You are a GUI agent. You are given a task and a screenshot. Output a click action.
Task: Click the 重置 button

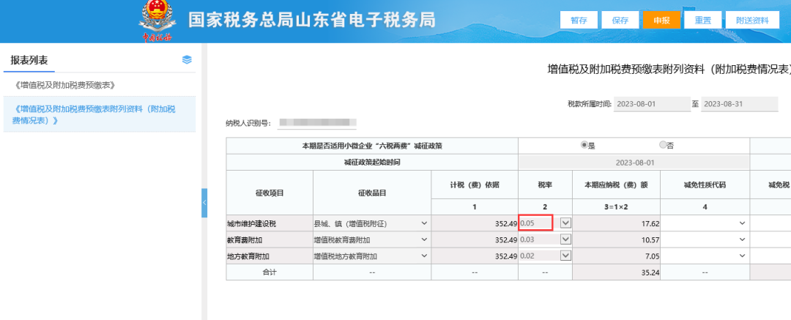(702, 21)
